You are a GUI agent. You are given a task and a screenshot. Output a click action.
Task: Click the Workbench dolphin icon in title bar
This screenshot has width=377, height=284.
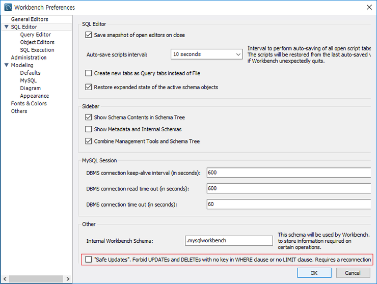[8, 8]
